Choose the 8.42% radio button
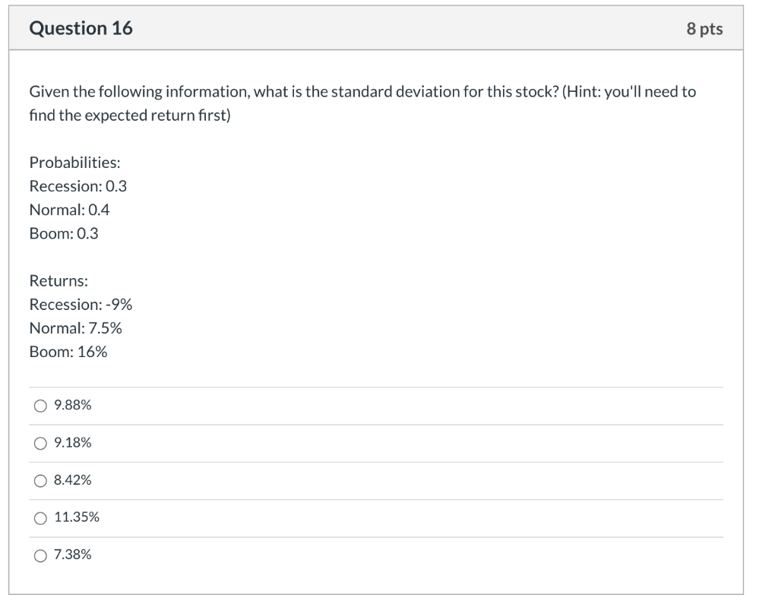778x607 pixels. pos(40,481)
